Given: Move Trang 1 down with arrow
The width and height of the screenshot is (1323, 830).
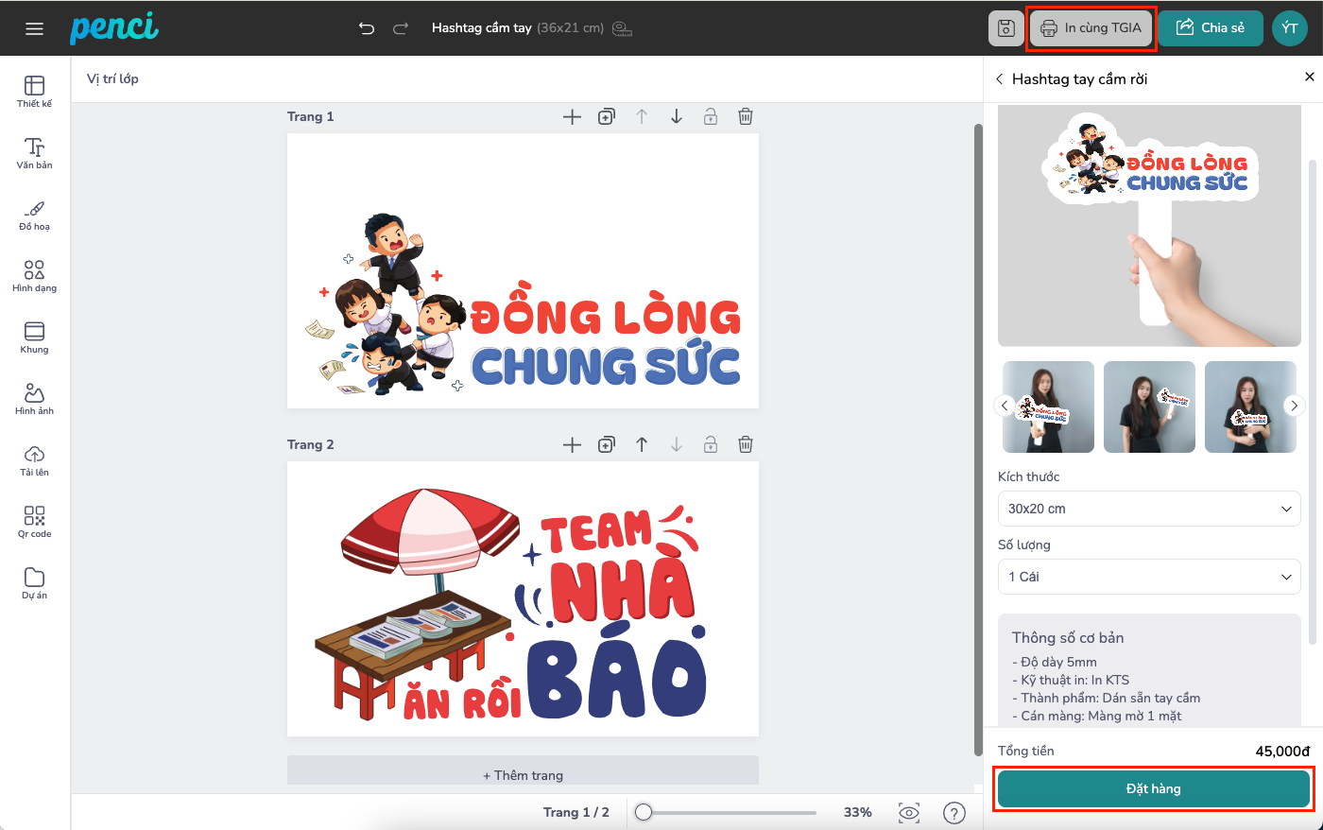Looking at the screenshot, I should coord(677,116).
